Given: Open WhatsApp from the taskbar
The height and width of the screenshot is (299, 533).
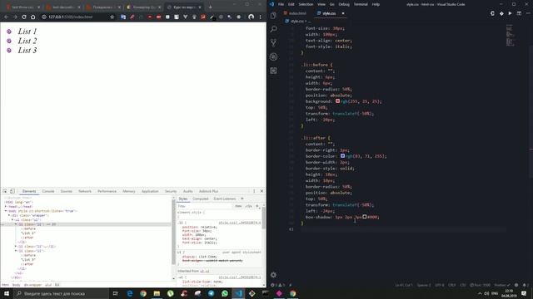Looking at the screenshot, I should click(x=225, y=293).
